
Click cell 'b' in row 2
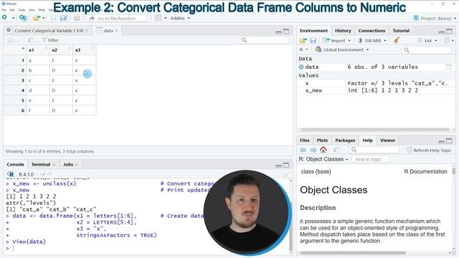[x=38, y=70]
